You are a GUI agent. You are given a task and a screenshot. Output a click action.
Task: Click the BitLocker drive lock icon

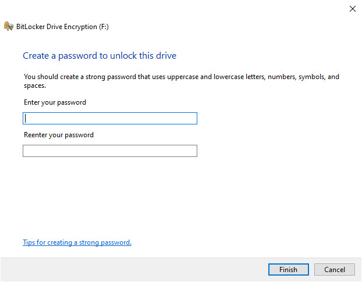pyautogui.click(x=9, y=26)
